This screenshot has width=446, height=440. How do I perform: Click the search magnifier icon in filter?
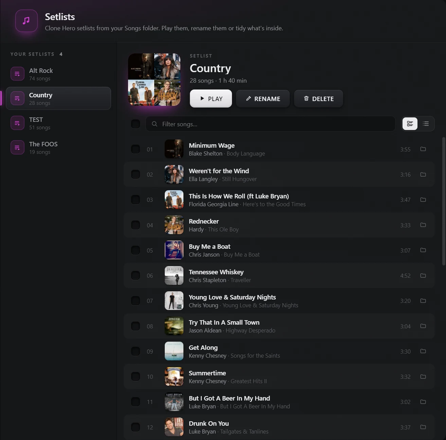point(155,124)
